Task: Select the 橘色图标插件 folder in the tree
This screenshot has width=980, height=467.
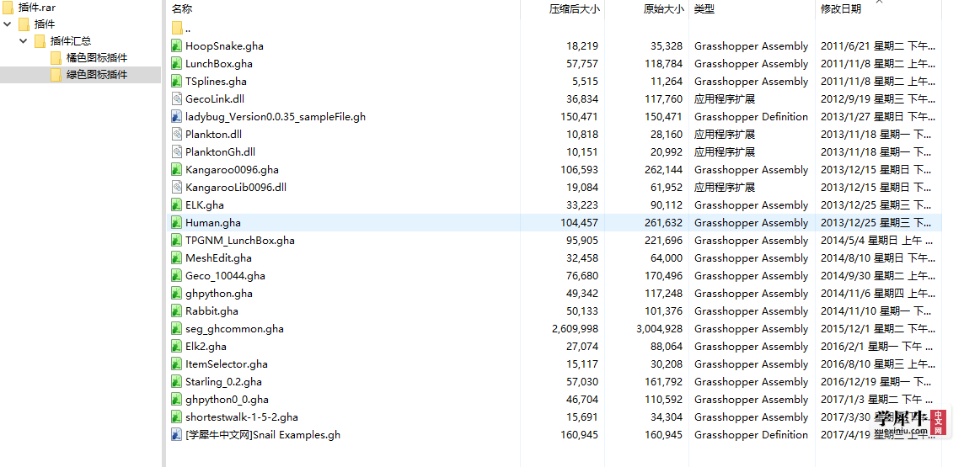Action: [88, 58]
